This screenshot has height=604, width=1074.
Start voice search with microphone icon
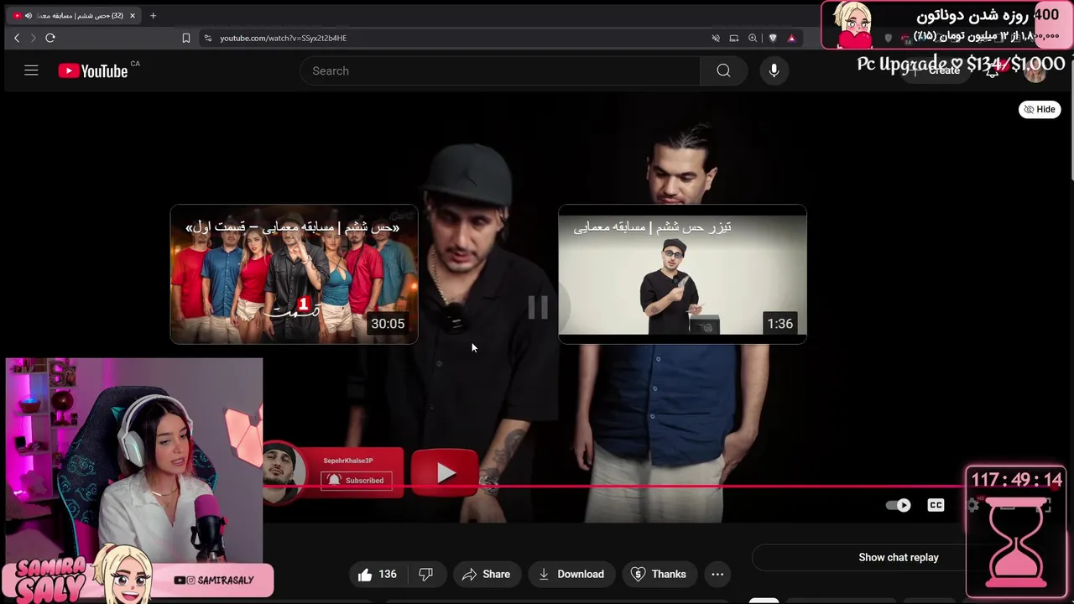pyautogui.click(x=774, y=71)
